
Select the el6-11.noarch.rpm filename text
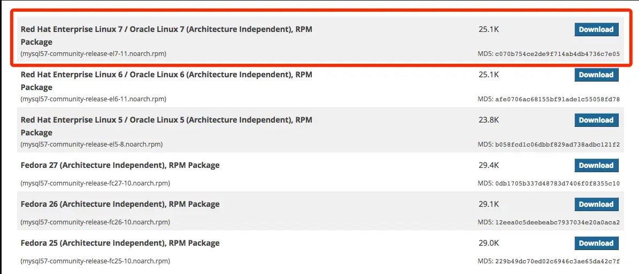point(94,99)
